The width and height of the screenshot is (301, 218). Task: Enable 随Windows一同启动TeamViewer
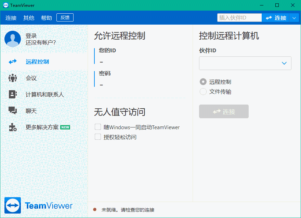click(x=97, y=127)
